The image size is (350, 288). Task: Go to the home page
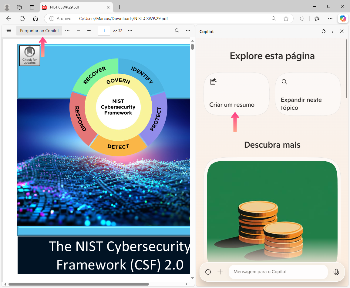coord(35,18)
